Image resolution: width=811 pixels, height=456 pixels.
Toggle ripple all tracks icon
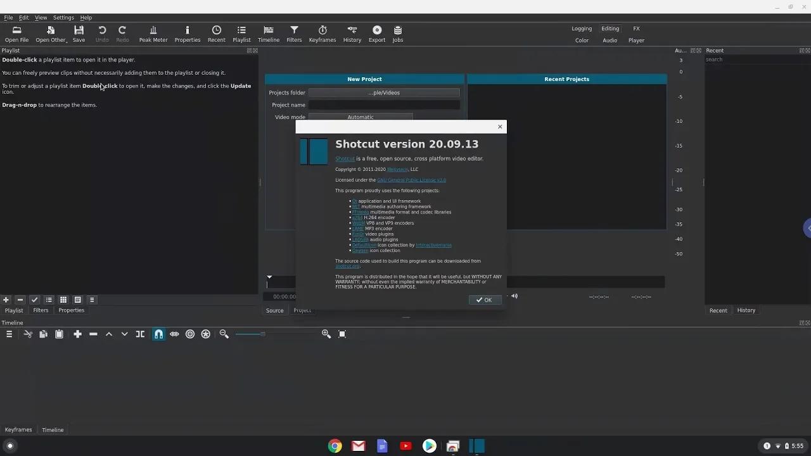[x=205, y=334]
